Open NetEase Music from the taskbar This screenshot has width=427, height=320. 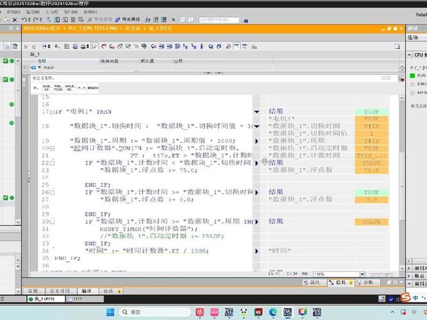(x=200, y=312)
